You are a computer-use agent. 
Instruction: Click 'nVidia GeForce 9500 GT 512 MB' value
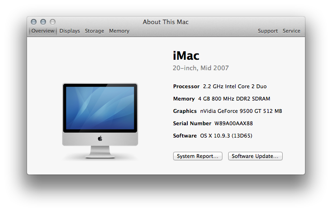[x=241, y=111]
